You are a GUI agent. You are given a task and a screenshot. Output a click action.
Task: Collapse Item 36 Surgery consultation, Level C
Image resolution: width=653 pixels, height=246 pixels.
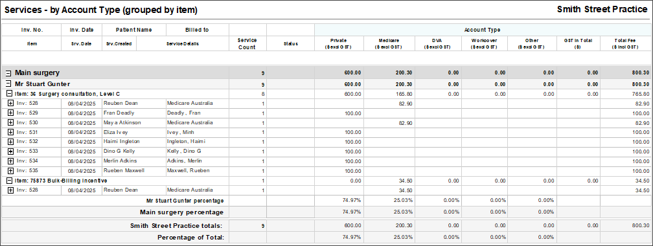tap(9, 94)
